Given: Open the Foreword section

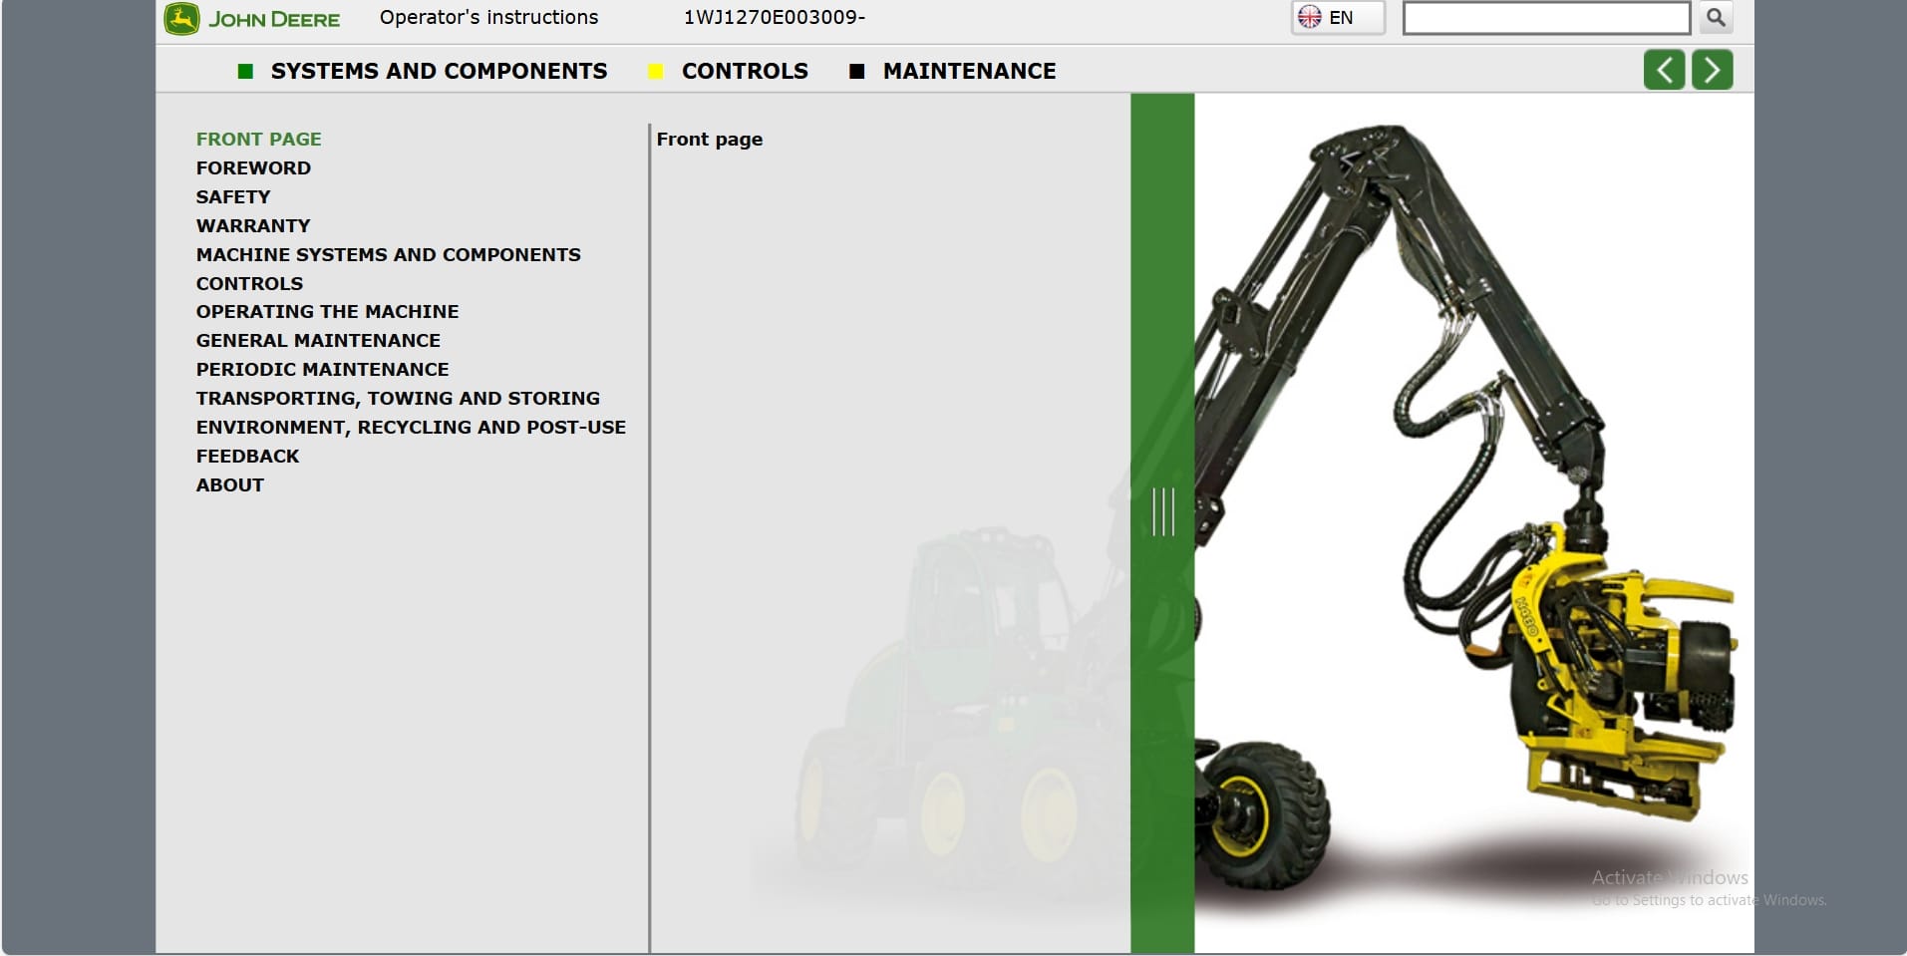Looking at the screenshot, I should tap(253, 168).
